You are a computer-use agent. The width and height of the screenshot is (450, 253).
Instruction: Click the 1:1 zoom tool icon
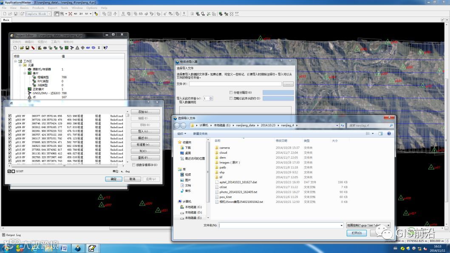pyautogui.click(x=86, y=14)
